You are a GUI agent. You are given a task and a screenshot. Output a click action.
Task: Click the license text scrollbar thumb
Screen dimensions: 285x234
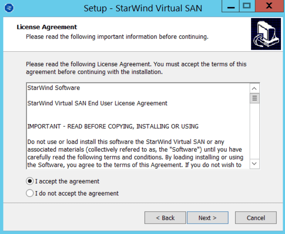point(255,98)
